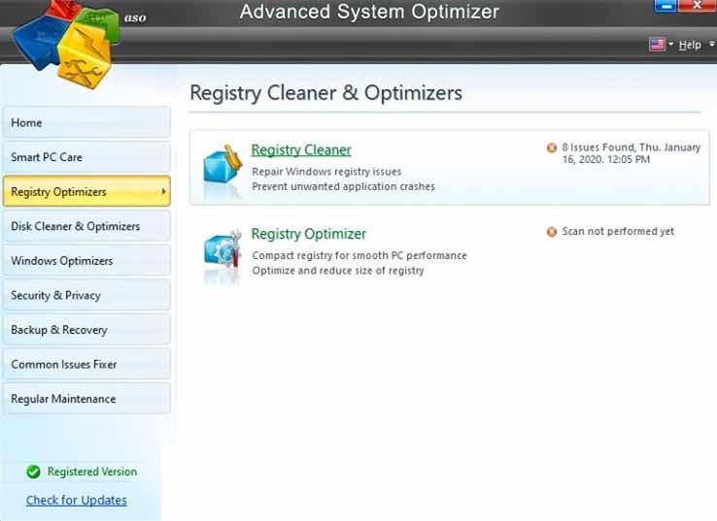
Task: Go to Backup & Recovery section
Action: click(86, 330)
